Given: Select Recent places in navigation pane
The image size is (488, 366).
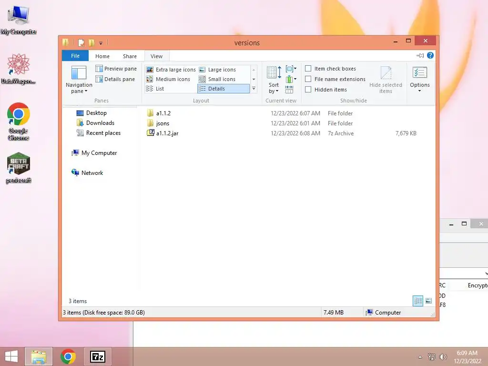Looking at the screenshot, I should point(98,133).
